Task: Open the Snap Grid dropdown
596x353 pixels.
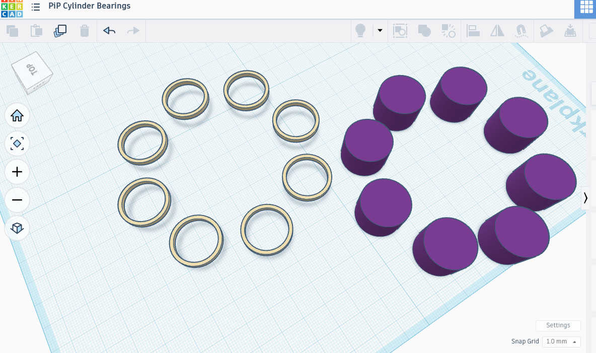Action: (x=561, y=341)
